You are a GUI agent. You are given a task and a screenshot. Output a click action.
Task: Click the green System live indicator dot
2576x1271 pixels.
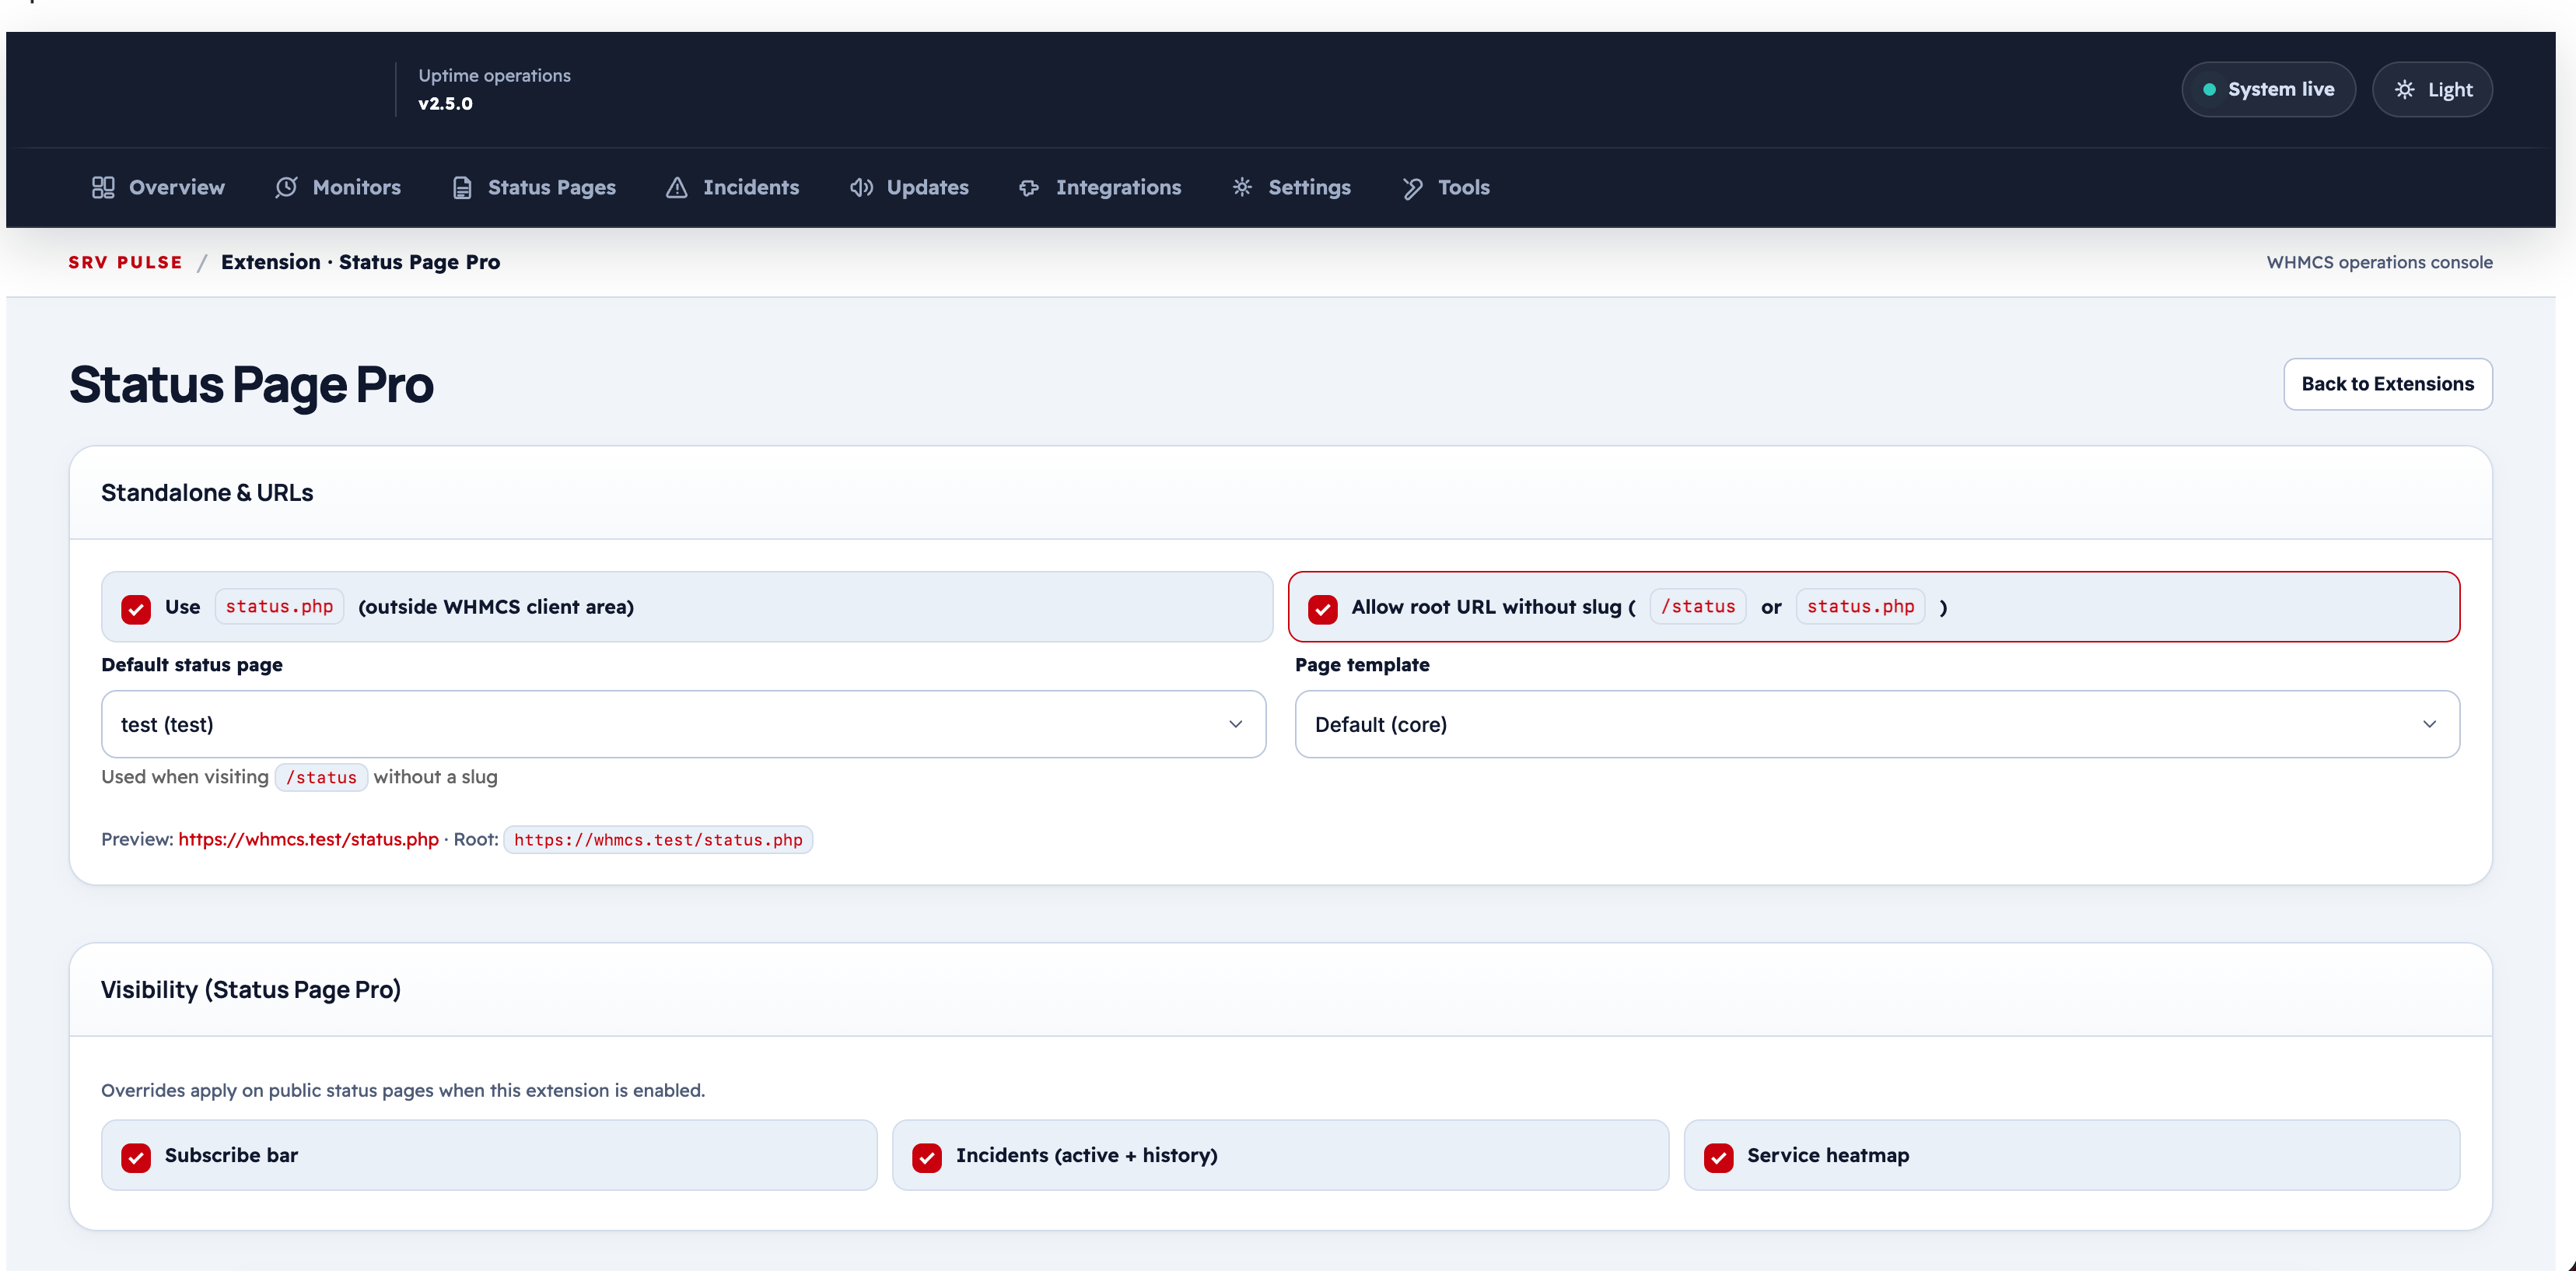[2209, 90]
